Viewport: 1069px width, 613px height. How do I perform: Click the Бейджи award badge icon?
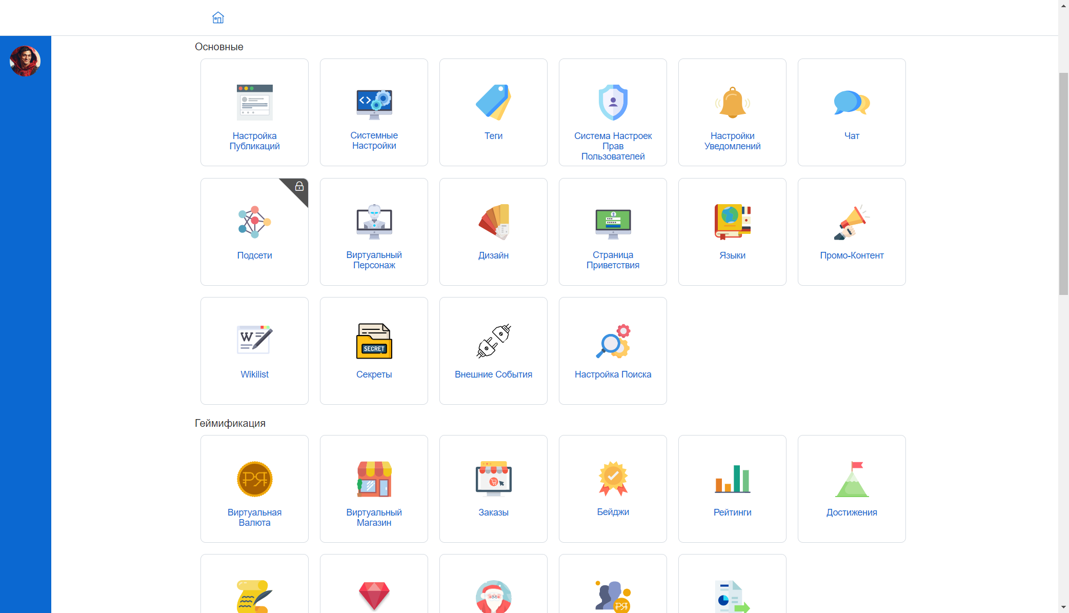click(x=613, y=479)
